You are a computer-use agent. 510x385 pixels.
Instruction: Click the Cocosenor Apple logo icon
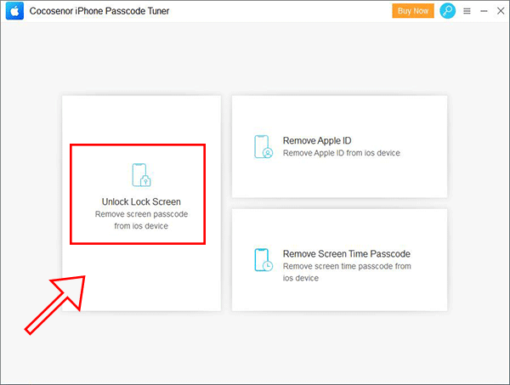[x=14, y=11]
